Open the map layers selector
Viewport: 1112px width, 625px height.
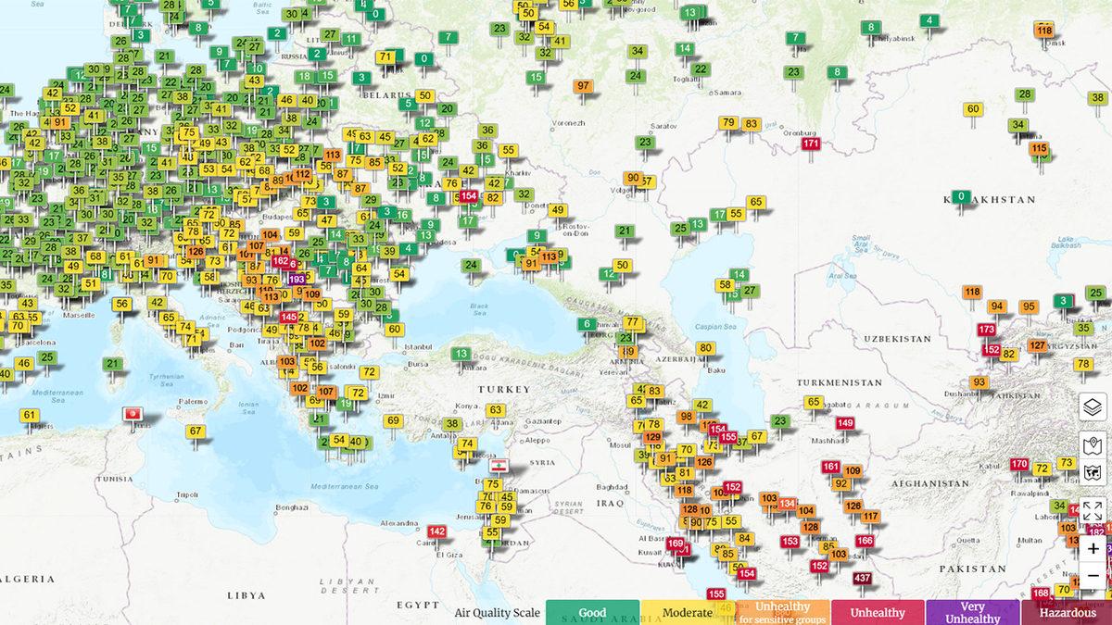tap(1093, 406)
